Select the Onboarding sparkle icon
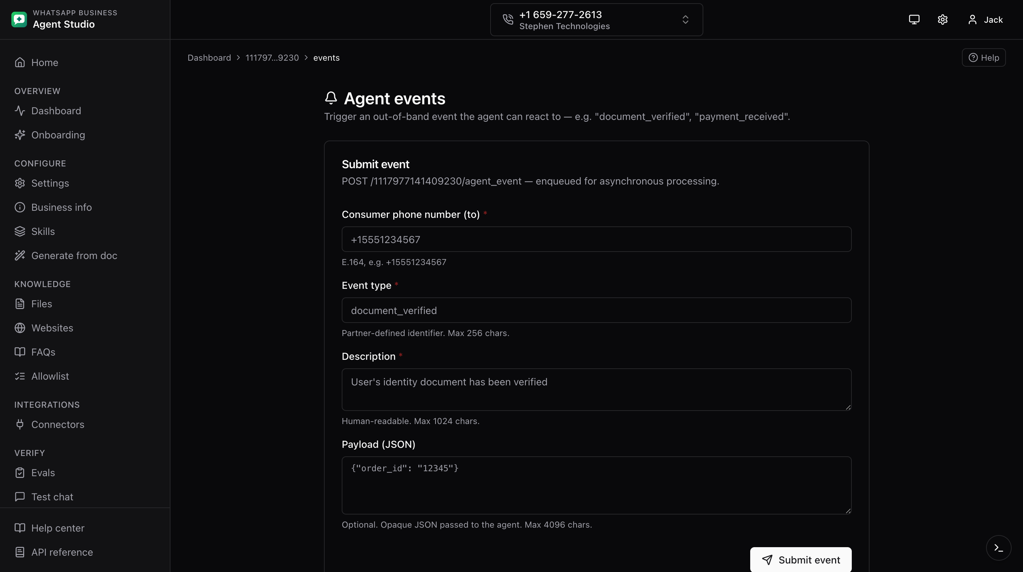This screenshot has width=1023, height=572. pos(20,135)
